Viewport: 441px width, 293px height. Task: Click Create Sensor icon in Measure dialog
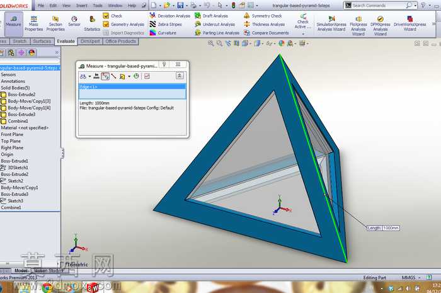point(147,76)
